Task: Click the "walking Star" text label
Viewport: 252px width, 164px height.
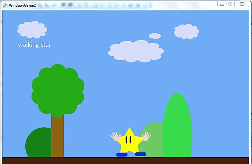Action: point(34,45)
